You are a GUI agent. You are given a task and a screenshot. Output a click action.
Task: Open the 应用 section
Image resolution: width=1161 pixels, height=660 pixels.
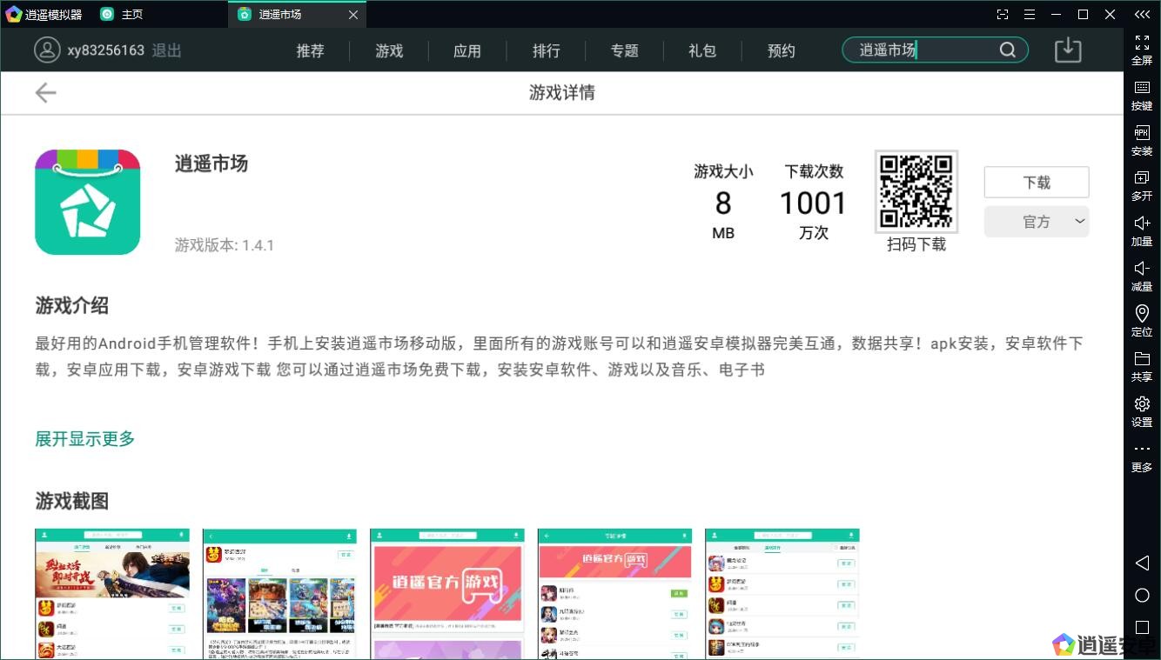click(x=467, y=50)
